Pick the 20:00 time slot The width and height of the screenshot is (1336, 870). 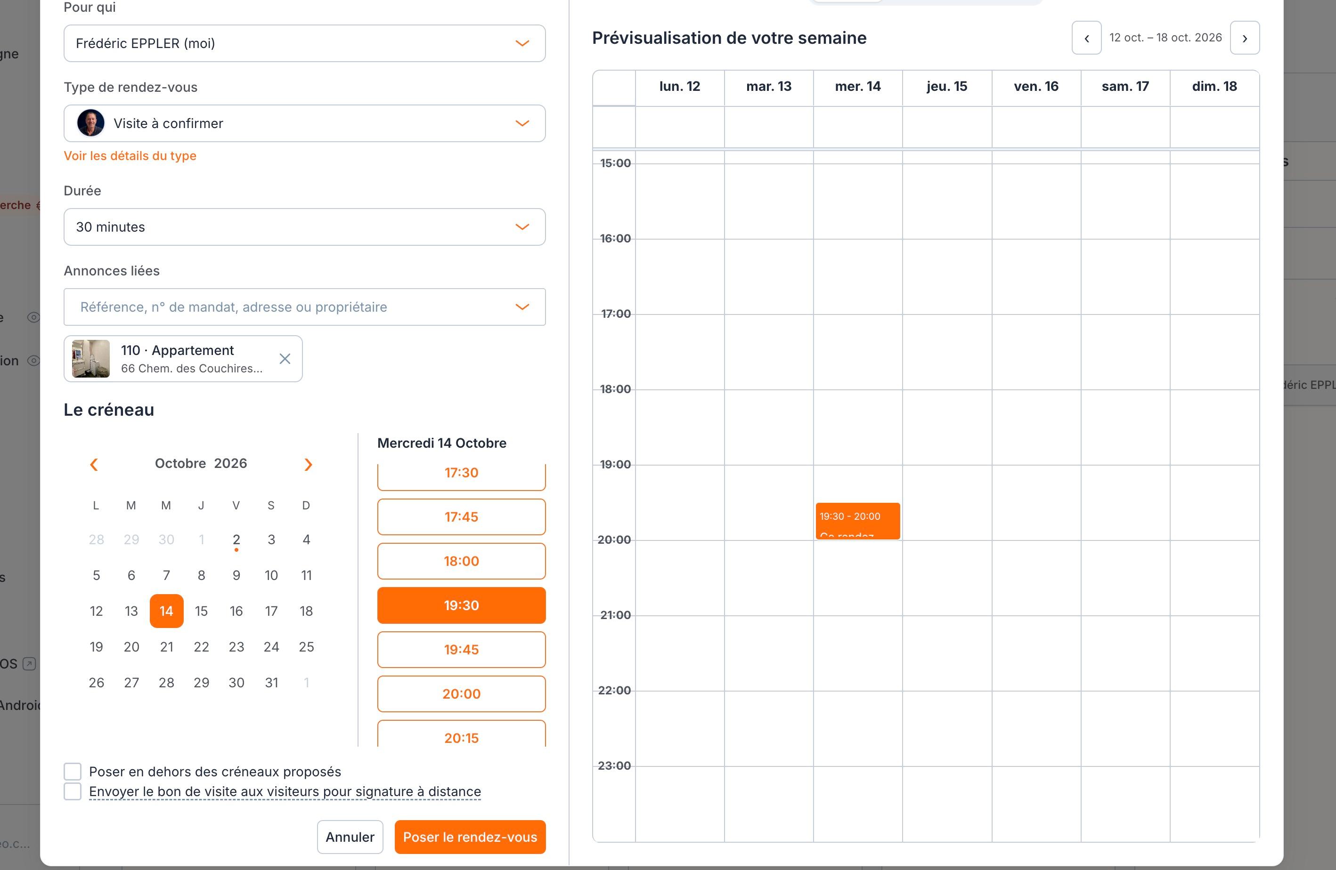(461, 694)
